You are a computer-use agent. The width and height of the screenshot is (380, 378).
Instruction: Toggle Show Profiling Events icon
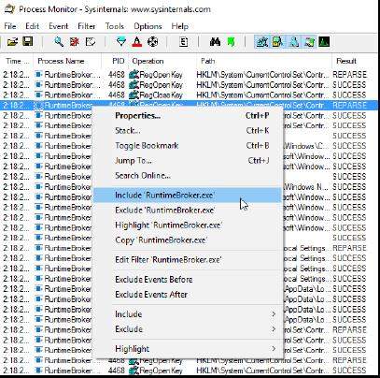(x=324, y=42)
